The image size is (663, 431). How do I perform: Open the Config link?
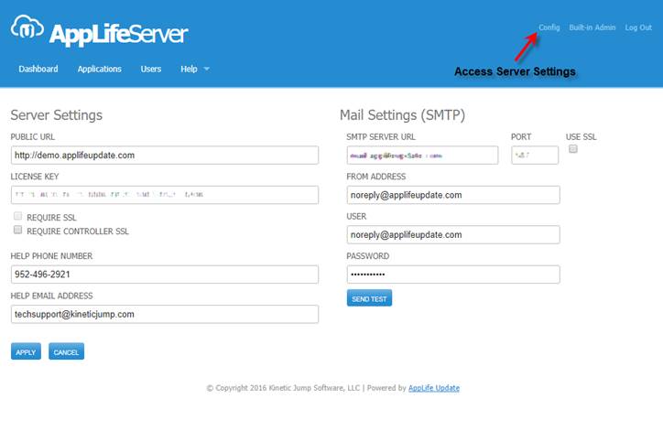click(x=549, y=27)
